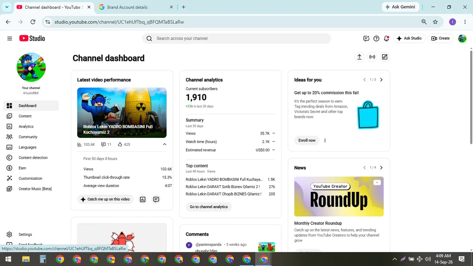View site information icon in address bar
The image size is (473, 266).
tap(48, 22)
